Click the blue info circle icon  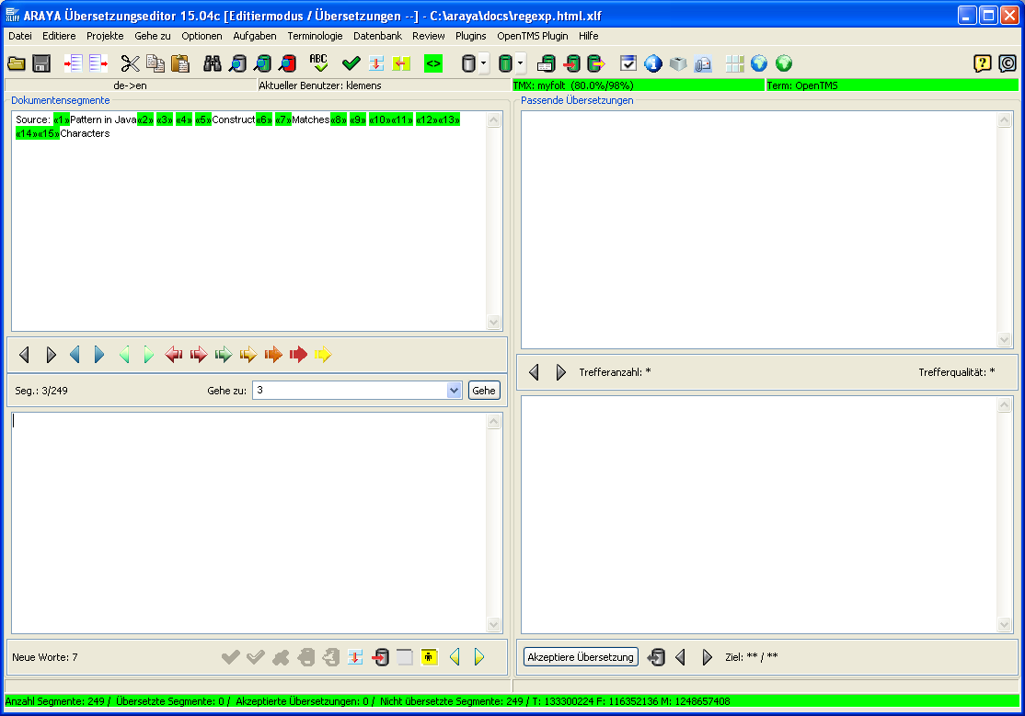pyautogui.click(x=653, y=63)
